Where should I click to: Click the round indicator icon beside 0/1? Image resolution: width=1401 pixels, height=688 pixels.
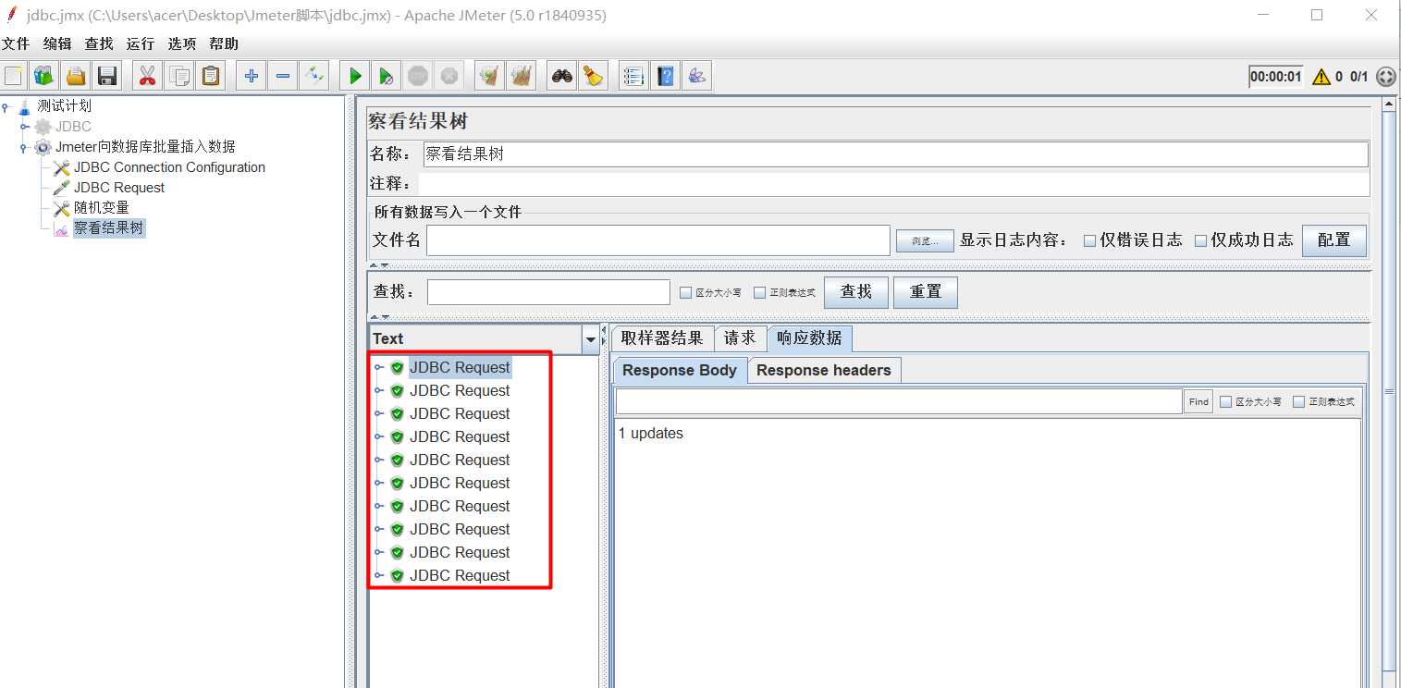pyautogui.click(x=1385, y=77)
